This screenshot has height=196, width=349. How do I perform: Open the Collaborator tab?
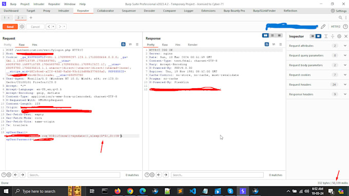(105, 11)
